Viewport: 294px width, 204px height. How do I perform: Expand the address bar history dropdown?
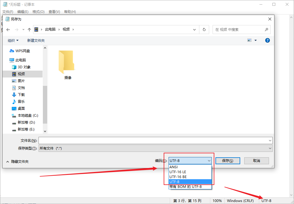coord(195,30)
